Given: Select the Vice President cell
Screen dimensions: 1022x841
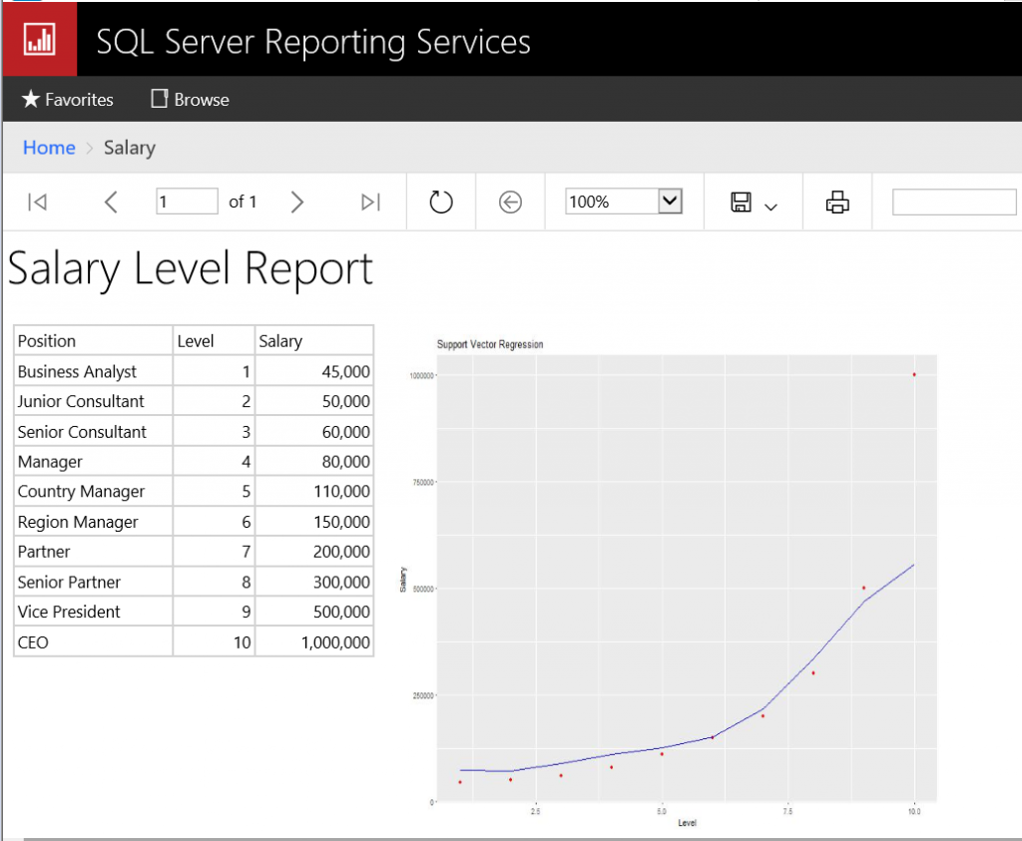Looking at the screenshot, I should [x=93, y=612].
